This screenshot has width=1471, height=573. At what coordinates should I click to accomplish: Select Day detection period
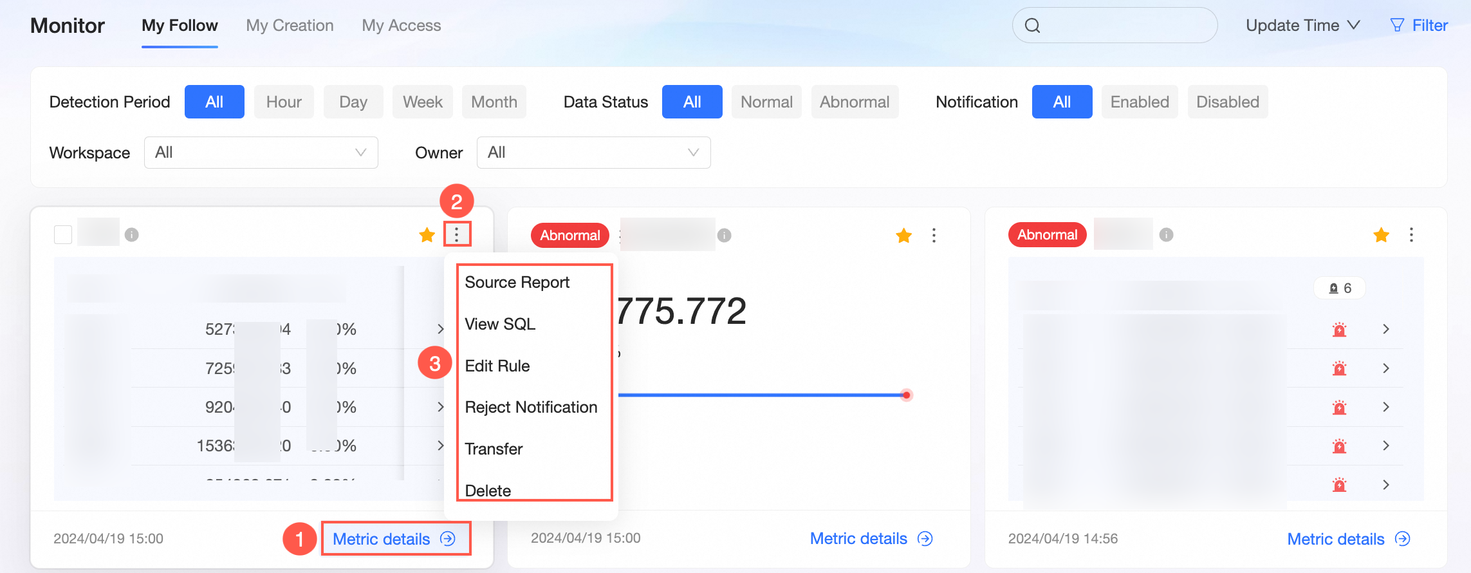click(x=353, y=102)
